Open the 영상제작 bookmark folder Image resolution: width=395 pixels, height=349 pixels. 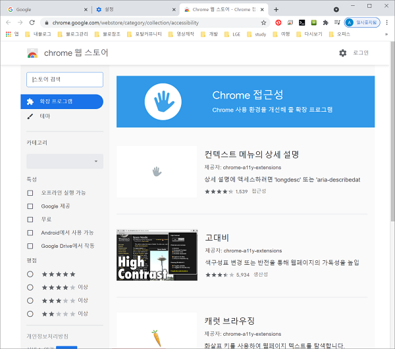[182, 34]
